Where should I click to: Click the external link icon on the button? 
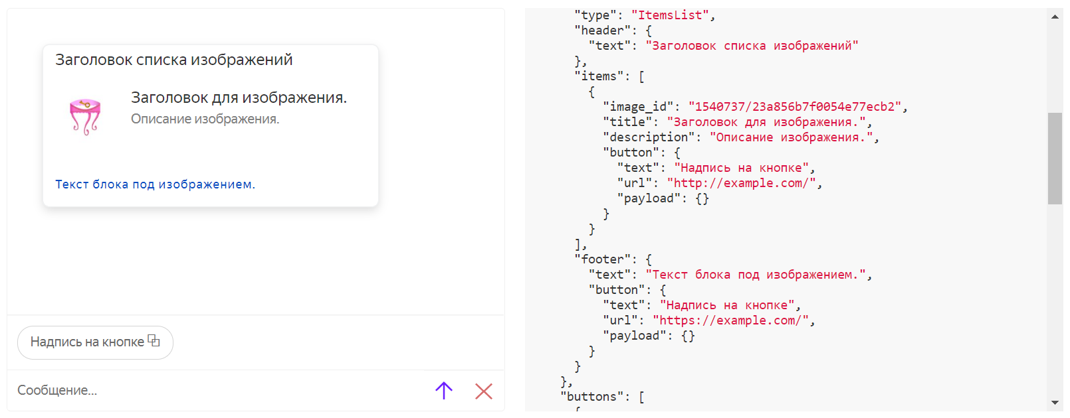pyautogui.click(x=154, y=340)
